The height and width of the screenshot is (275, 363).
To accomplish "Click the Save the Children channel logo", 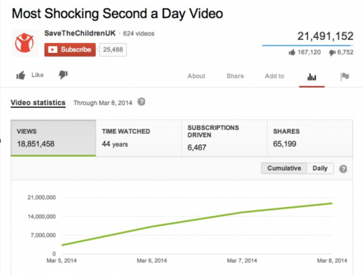I will pyautogui.click(x=25, y=43).
